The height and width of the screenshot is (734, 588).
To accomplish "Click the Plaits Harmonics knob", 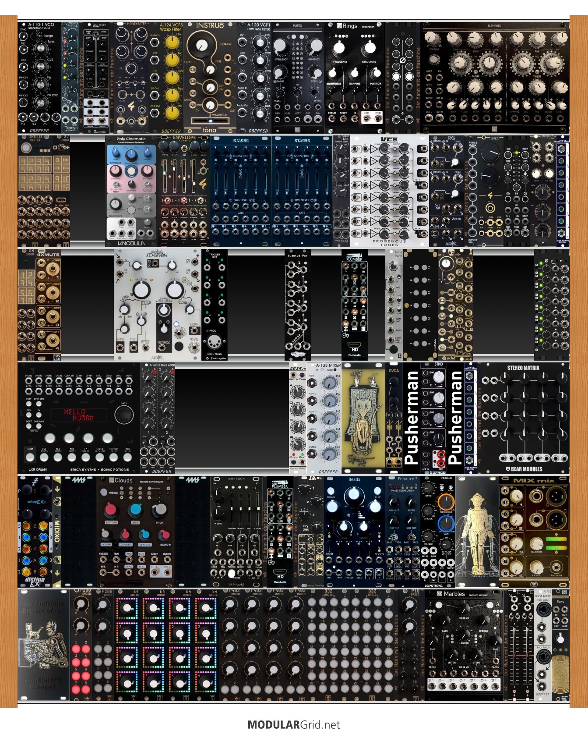I will 314,46.
